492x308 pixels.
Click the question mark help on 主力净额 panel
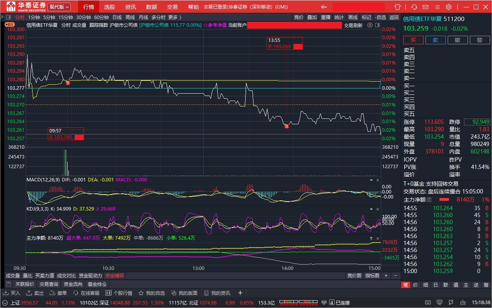pos(371,238)
